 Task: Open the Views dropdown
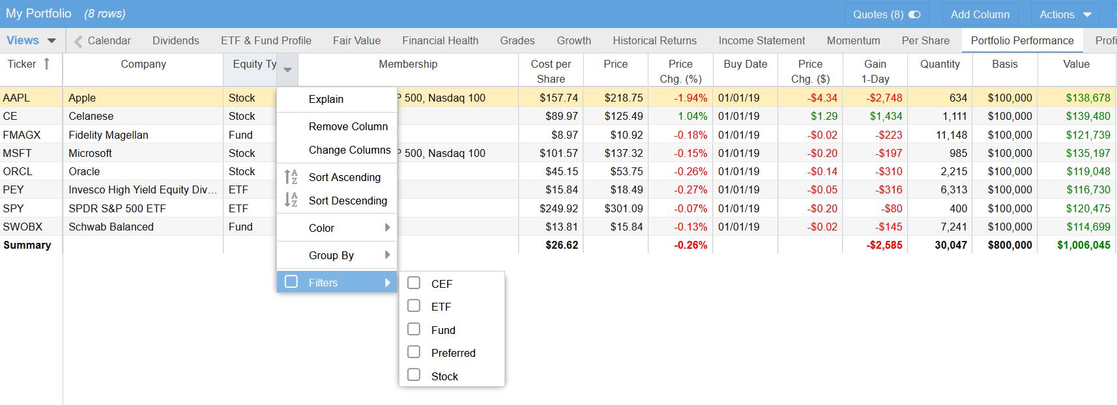(x=31, y=40)
